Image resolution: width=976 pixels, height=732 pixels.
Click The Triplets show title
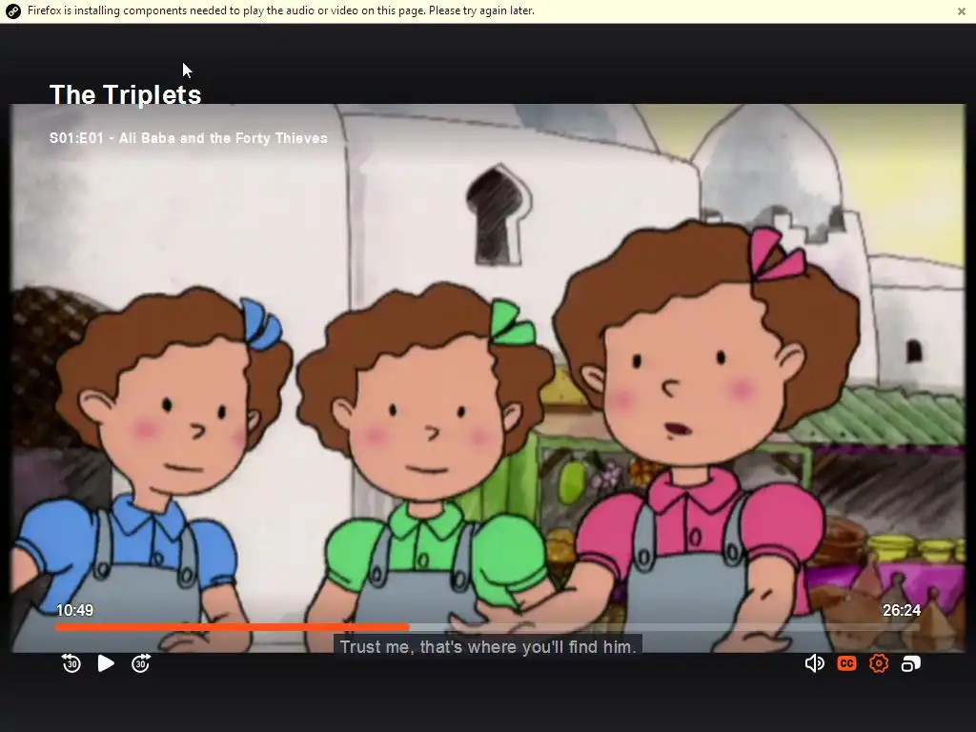125,95
